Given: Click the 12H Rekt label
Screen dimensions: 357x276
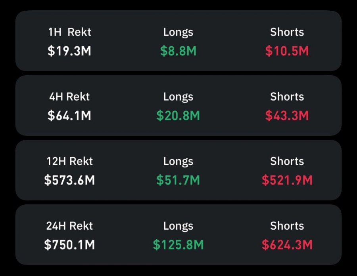Looking at the screenshot, I should click(69, 161).
